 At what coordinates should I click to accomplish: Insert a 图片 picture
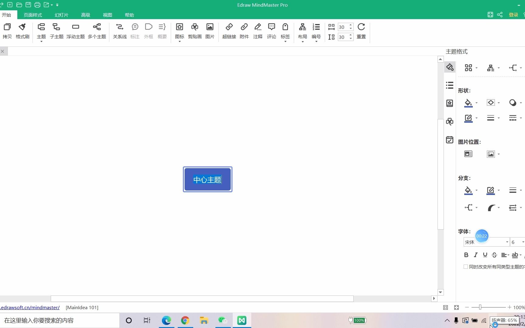(x=210, y=31)
